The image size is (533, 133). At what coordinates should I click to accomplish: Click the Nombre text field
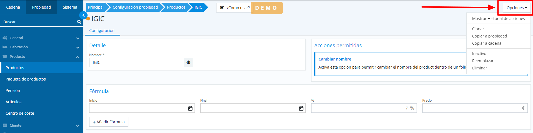[136, 62]
